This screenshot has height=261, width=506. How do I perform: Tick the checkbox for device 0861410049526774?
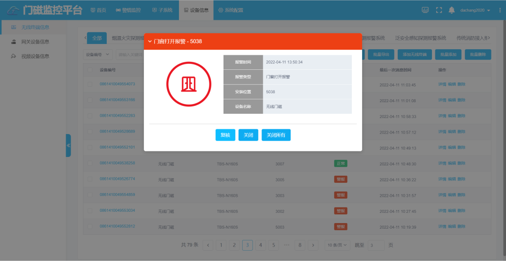click(x=90, y=179)
